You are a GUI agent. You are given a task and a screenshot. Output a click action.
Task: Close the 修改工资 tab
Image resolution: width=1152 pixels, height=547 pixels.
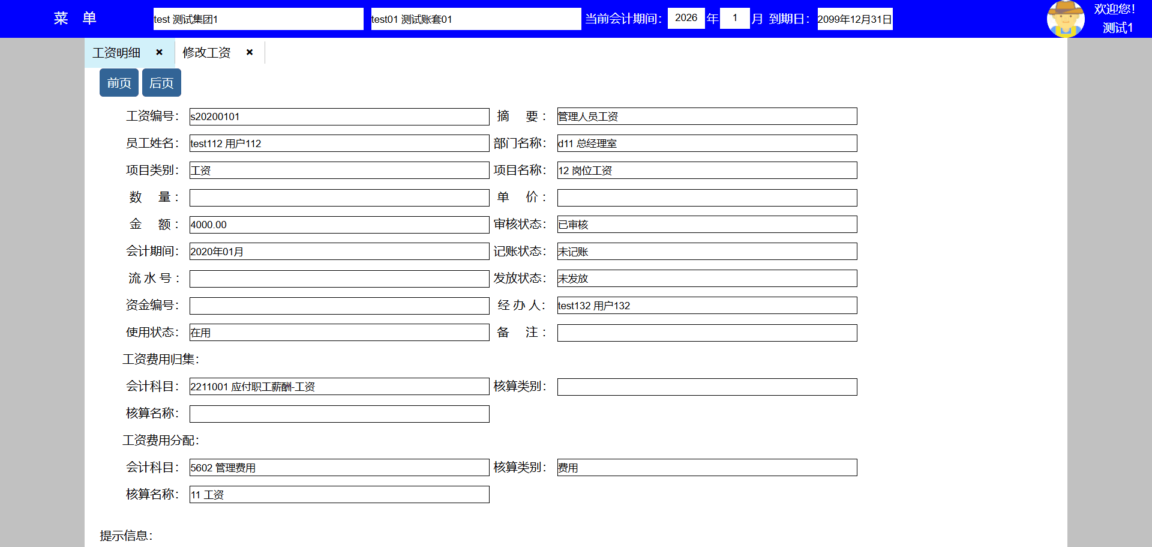click(x=250, y=52)
